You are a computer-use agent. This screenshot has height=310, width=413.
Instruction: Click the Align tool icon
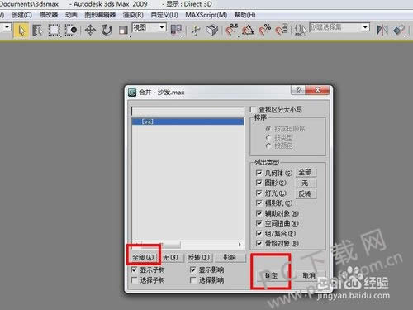[x=399, y=30]
